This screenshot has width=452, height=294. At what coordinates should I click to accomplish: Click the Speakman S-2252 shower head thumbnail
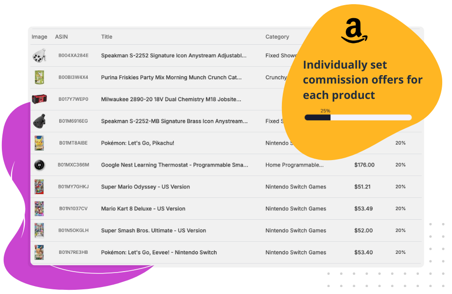[x=39, y=56]
